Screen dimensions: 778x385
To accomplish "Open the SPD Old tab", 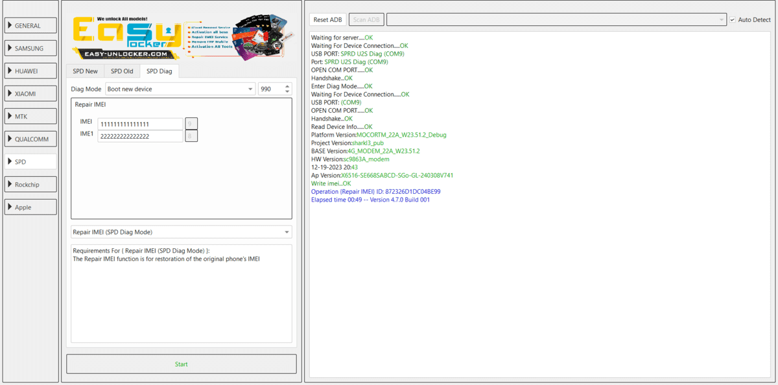I will click(122, 71).
